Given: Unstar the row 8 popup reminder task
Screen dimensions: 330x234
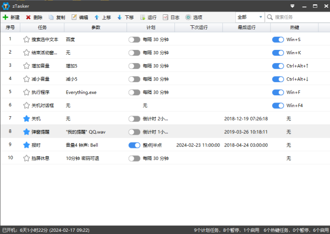Looking at the screenshot, I should coord(26,132).
